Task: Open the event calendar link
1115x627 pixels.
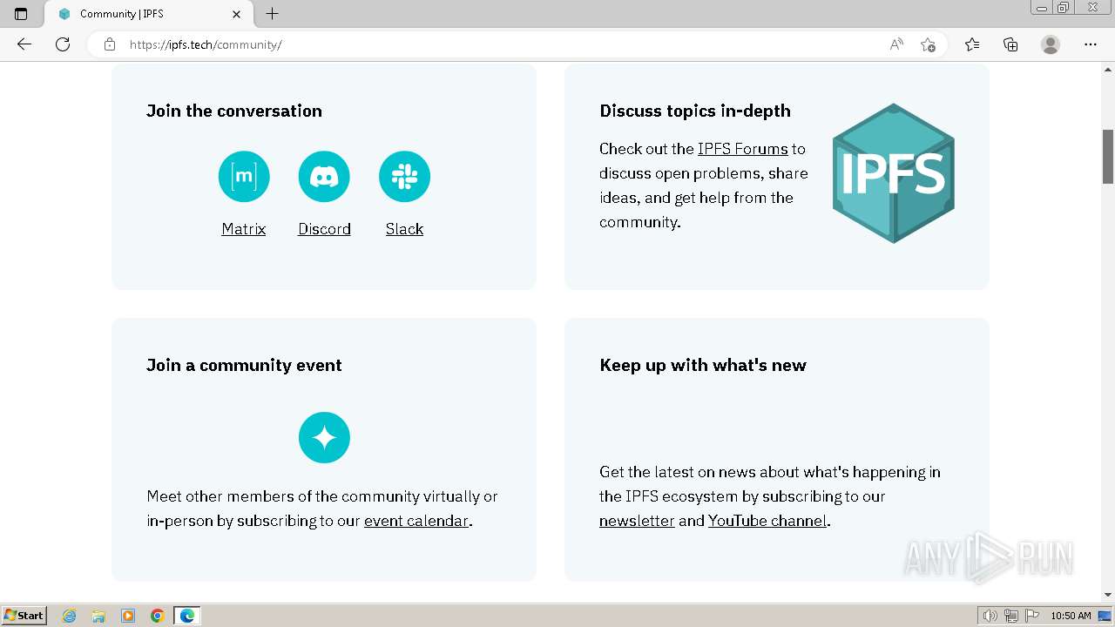Action: click(x=416, y=521)
